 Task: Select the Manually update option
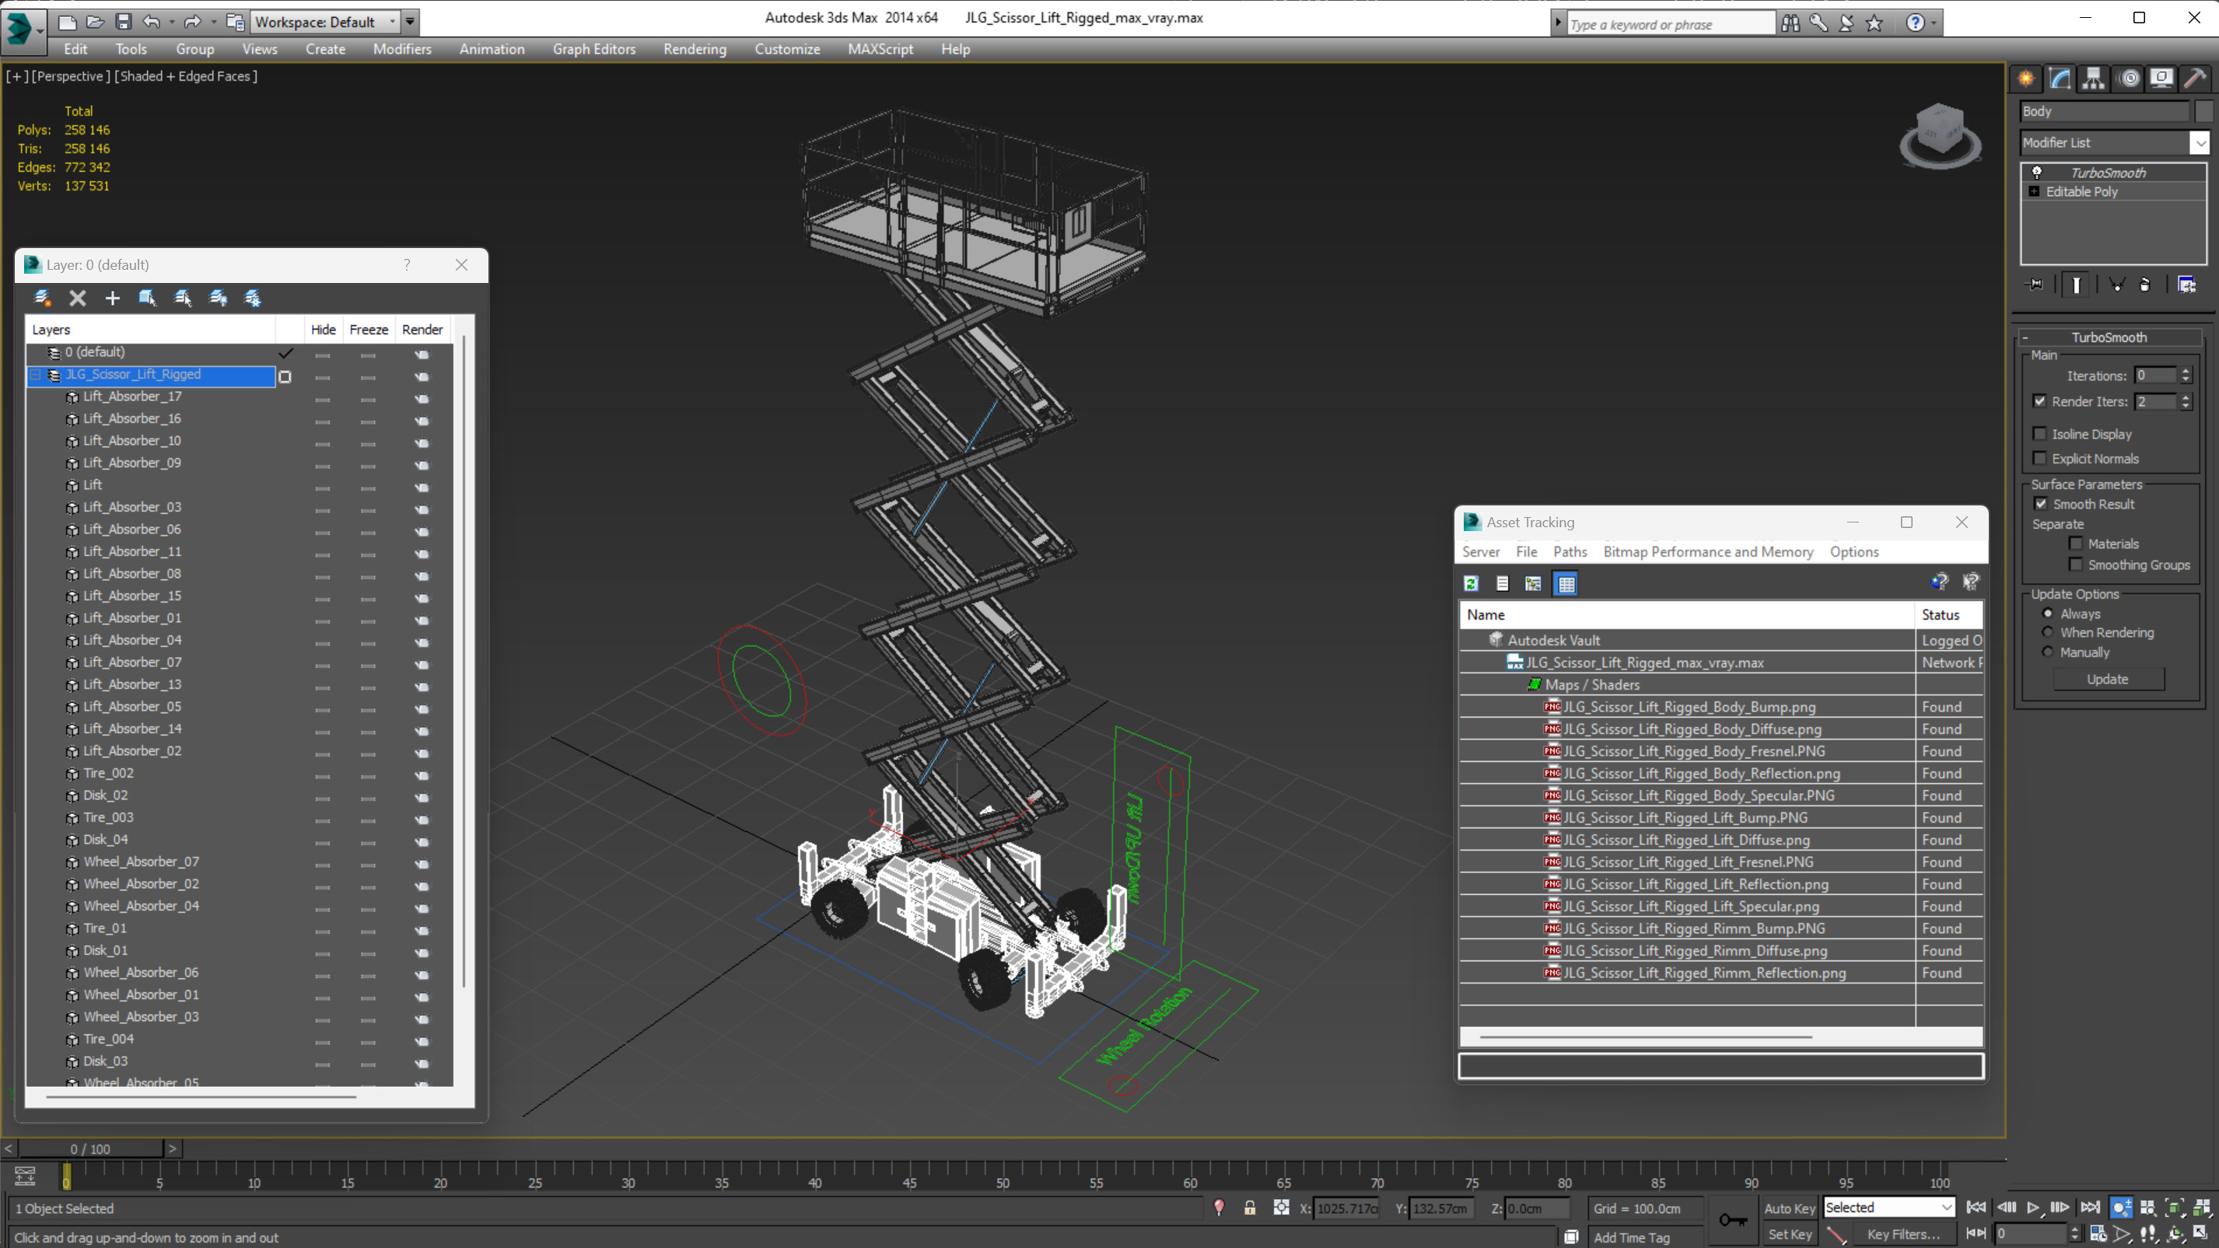(x=2048, y=652)
